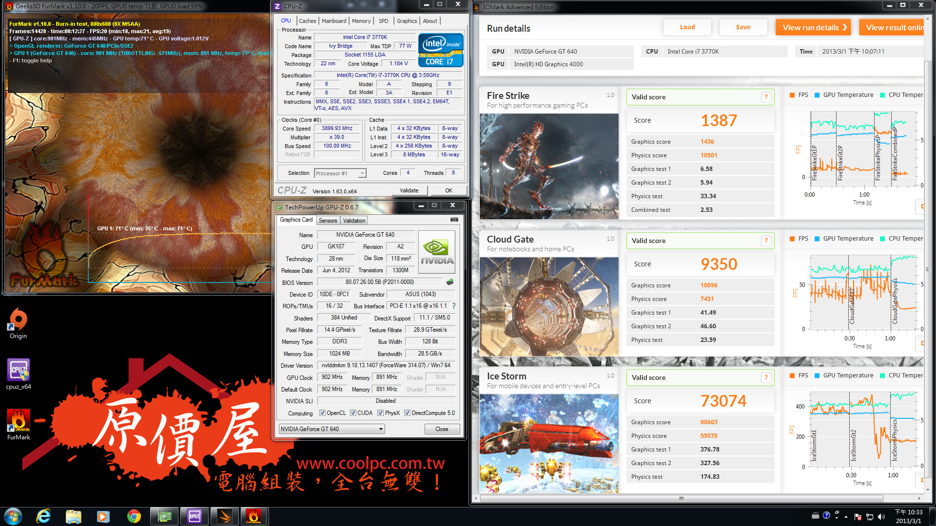Click the Save button in 3DMark
This screenshot has height=526, width=936.
[743, 27]
